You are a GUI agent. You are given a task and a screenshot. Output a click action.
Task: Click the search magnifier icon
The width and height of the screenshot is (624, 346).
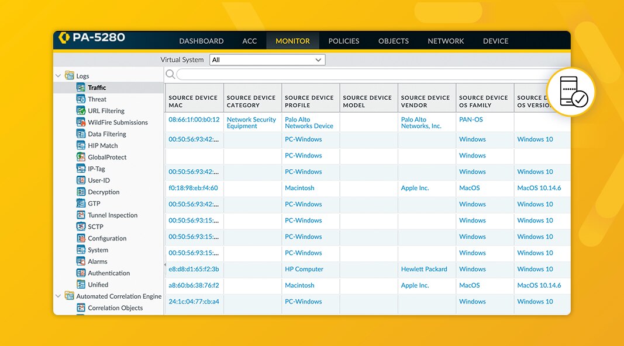pyautogui.click(x=170, y=74)
